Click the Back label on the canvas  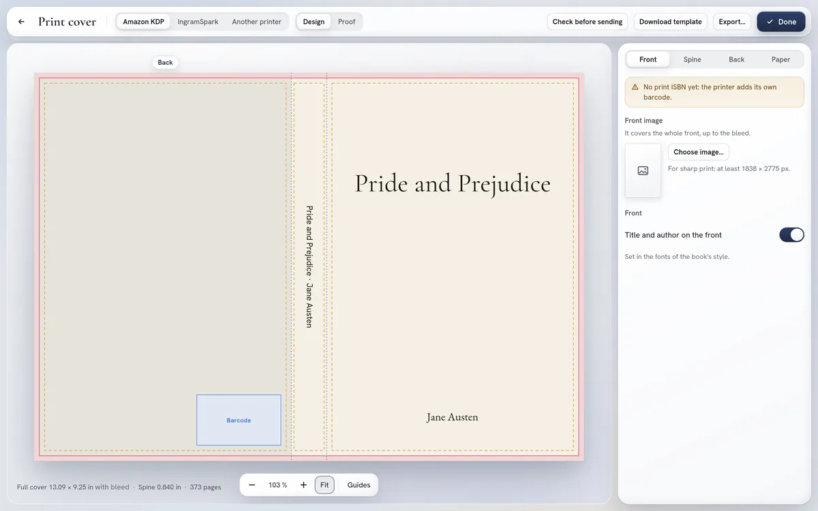[x=166, y=63]
